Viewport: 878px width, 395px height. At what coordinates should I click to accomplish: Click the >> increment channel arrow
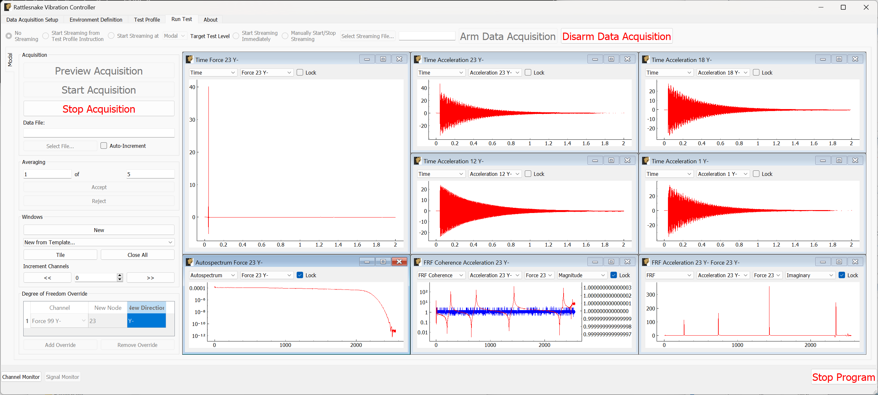[x=150, y=278]
